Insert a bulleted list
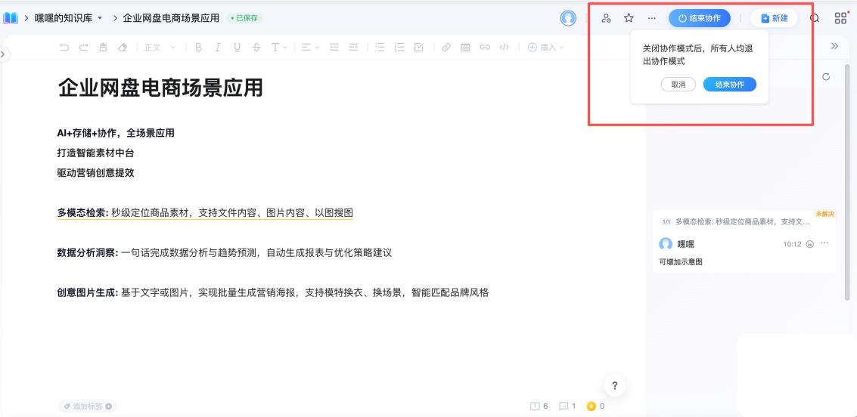 click(x=380, y=48)
